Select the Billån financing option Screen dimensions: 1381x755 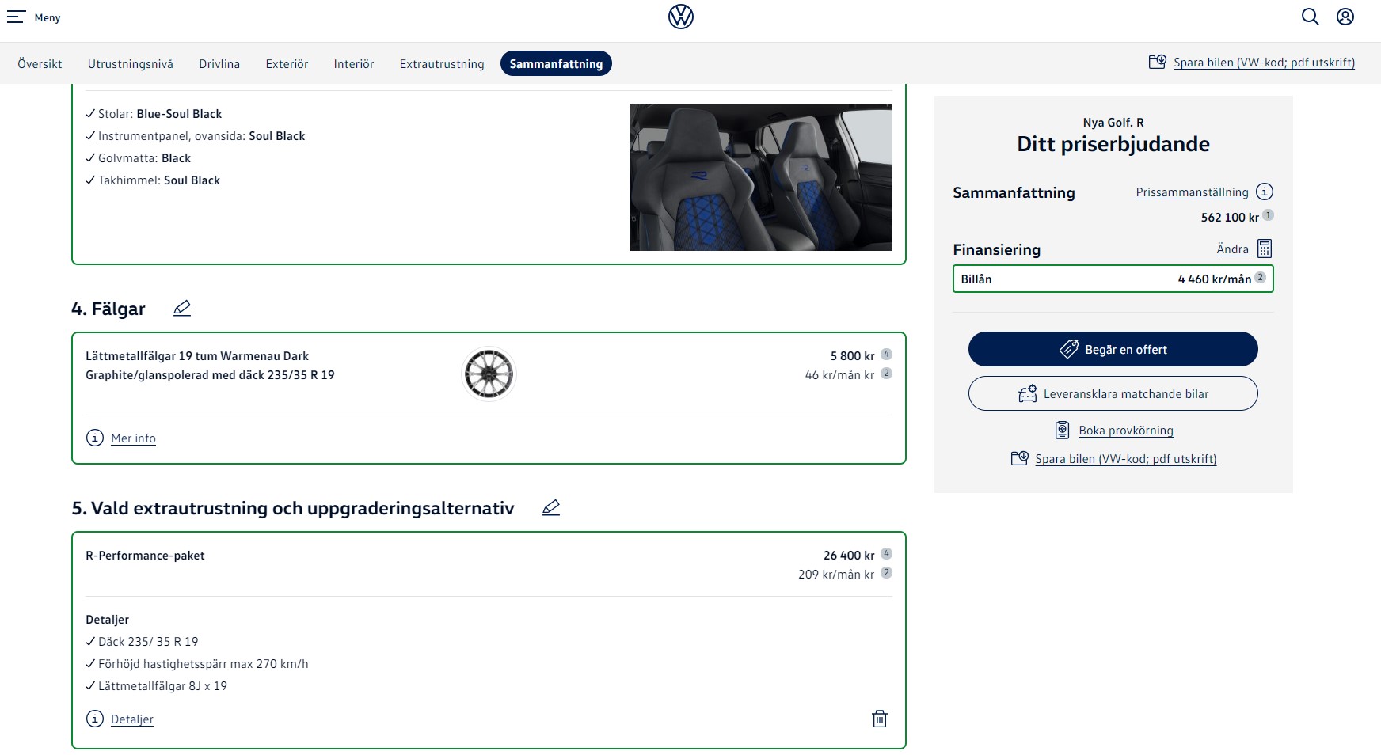pyautogui.click(x=1113, y=279)
